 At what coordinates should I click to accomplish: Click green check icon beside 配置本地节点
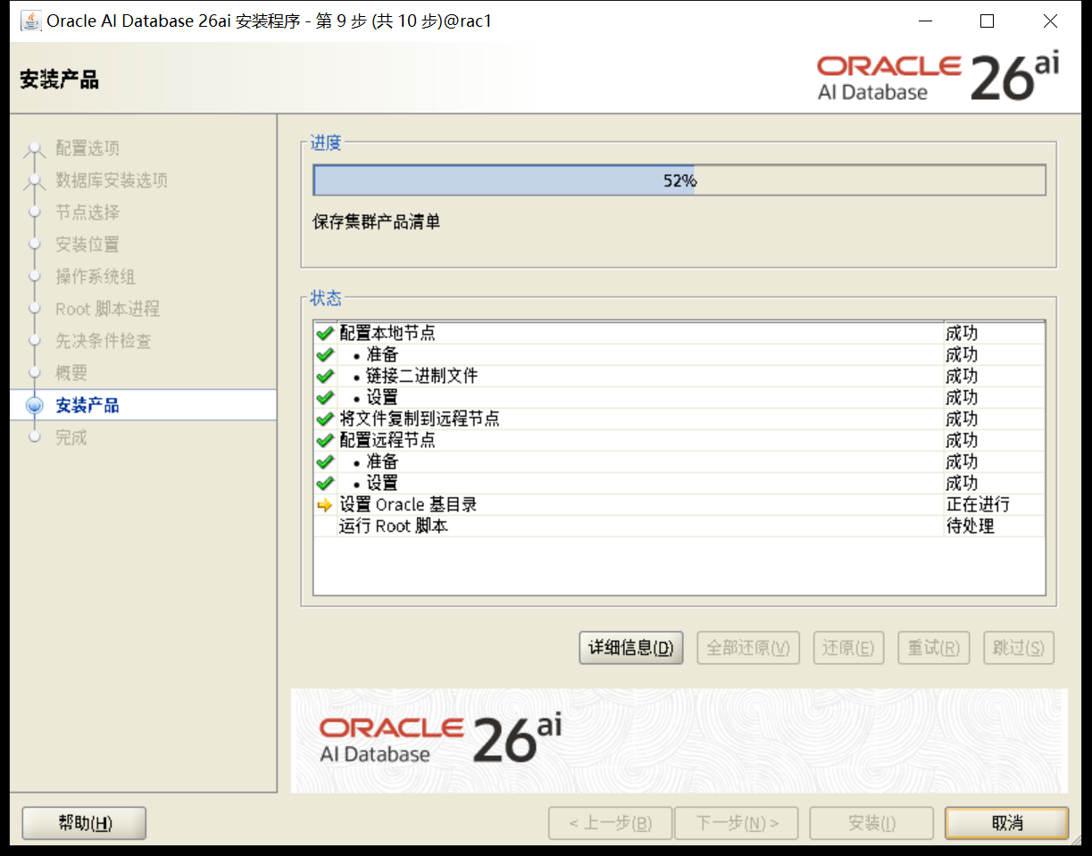pyautogui.click(x=325, y=333)
